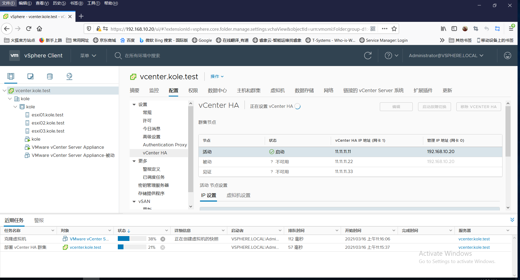Open the 监控 tab

coord(154,90)
